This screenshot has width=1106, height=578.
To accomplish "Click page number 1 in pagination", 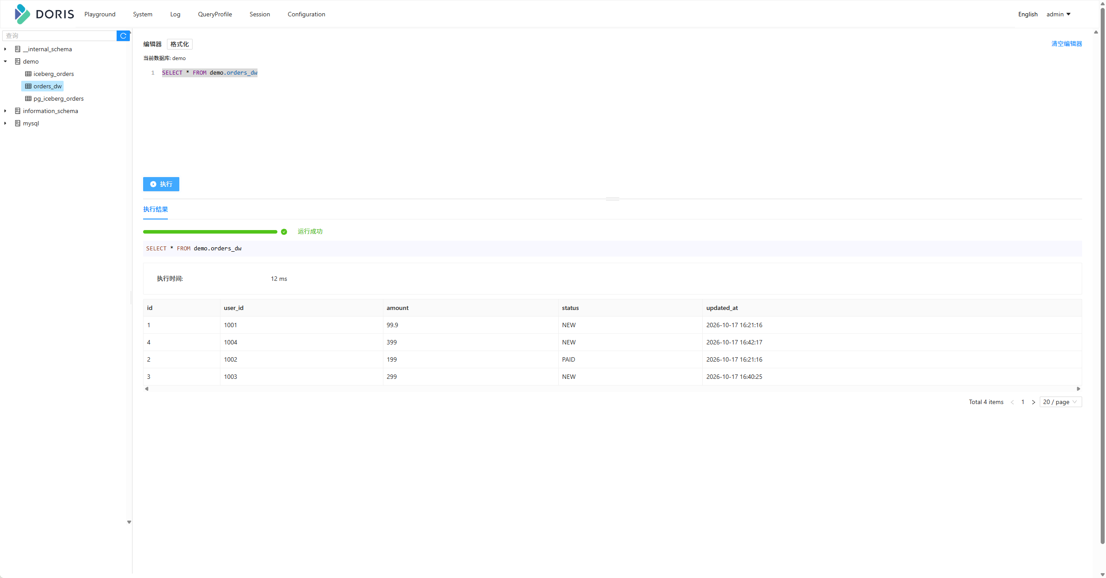I will click(1023, 402).
